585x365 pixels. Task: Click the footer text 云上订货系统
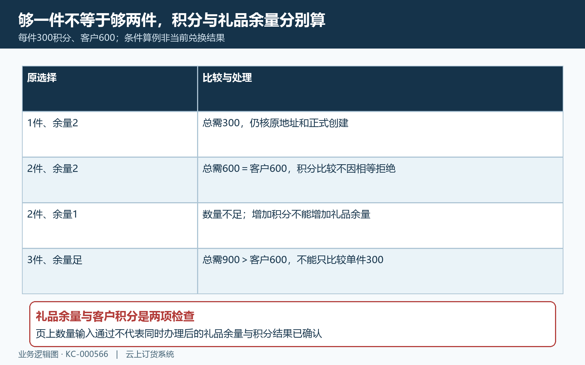[x=150, y=354]
